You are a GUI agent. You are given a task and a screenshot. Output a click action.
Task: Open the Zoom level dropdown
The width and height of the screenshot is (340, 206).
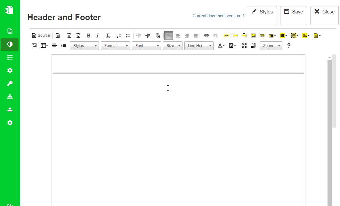pyautogui.click(x=271, y=45)
